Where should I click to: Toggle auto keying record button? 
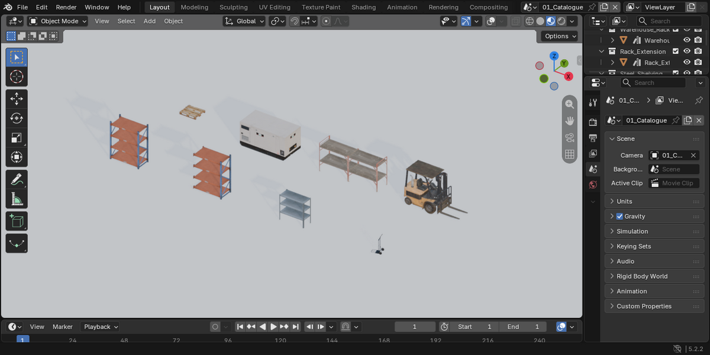[215, 327]
